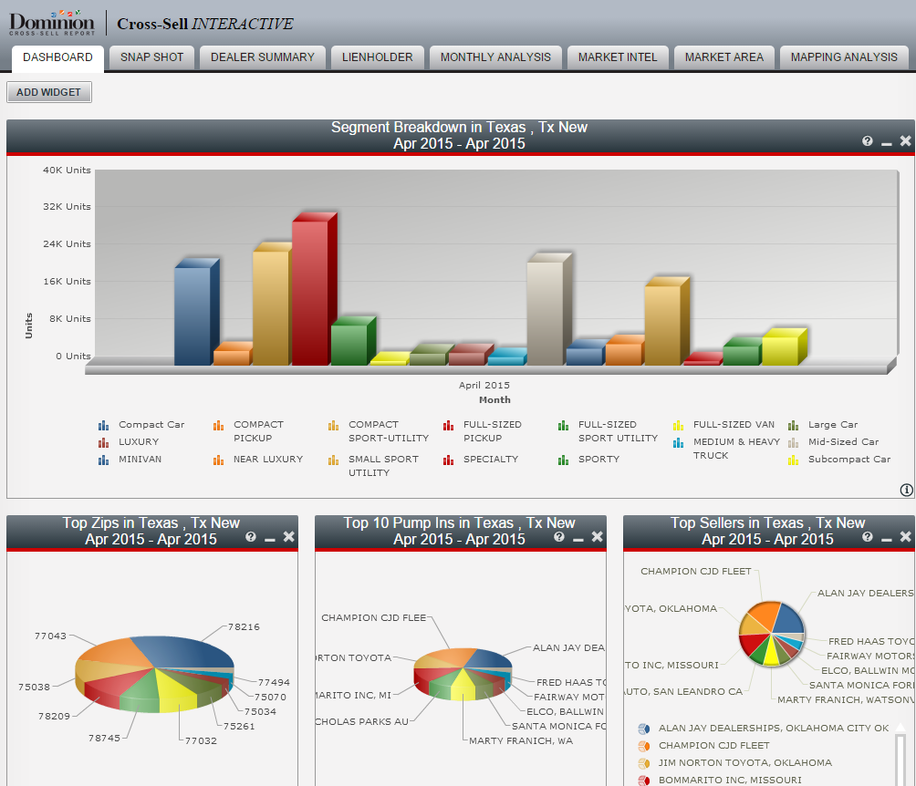Open help for Top Sellers widget
Viewport: 916px width, 786px height.
(868, 537)
